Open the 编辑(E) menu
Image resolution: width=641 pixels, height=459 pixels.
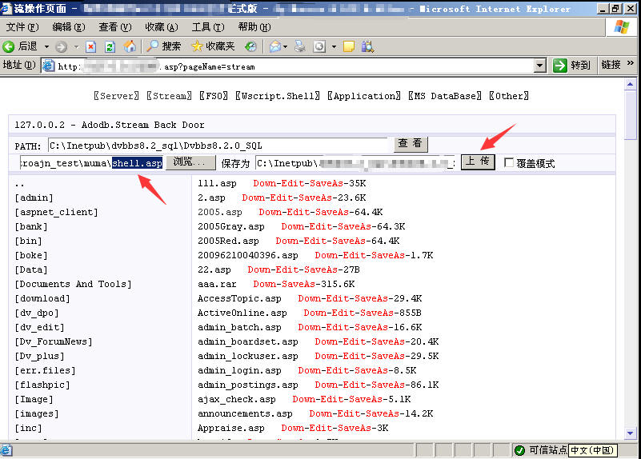69,27
